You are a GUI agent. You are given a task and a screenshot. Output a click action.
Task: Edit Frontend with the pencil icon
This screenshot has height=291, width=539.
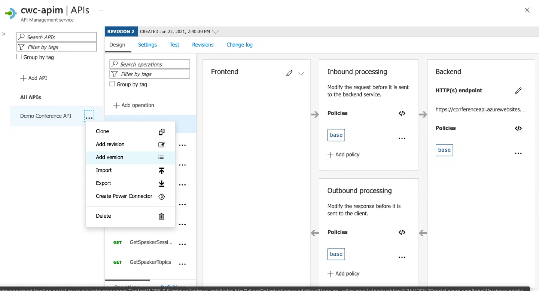[289, 73]
